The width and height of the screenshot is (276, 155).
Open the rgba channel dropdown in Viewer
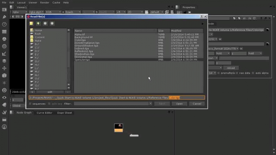20,12
